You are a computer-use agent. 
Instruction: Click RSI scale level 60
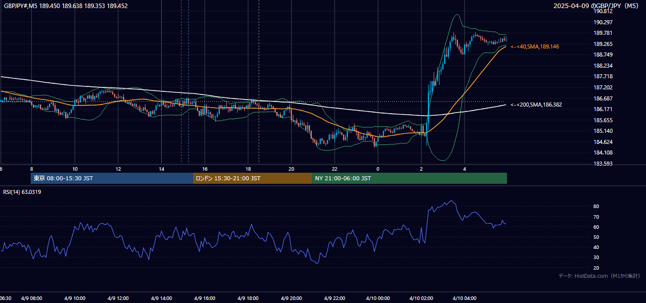pyautogui.click(x=596, y=227)
